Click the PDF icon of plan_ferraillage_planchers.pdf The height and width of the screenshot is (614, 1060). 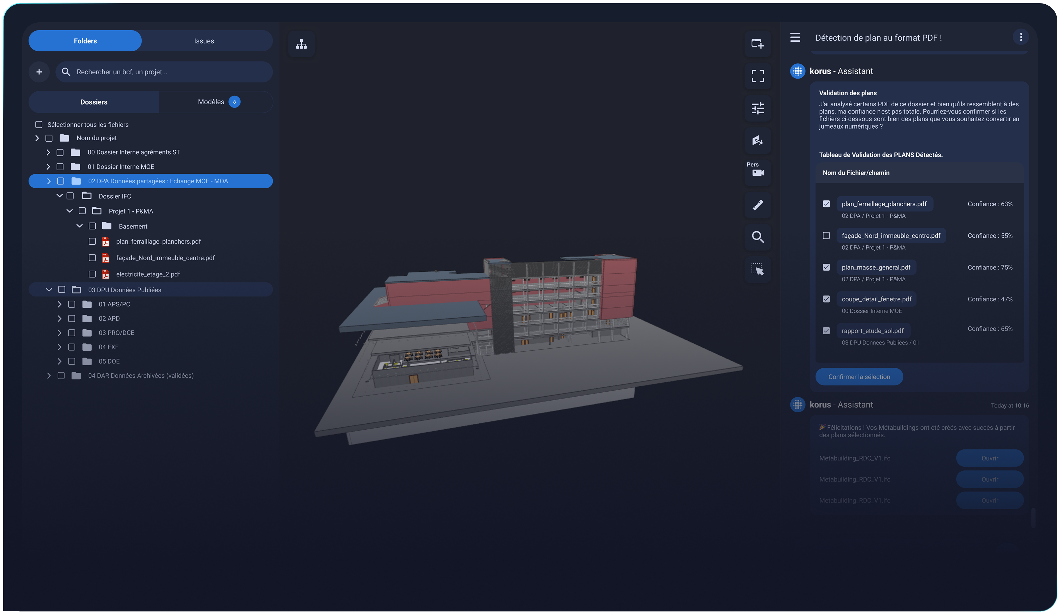[x=106, y=242]
